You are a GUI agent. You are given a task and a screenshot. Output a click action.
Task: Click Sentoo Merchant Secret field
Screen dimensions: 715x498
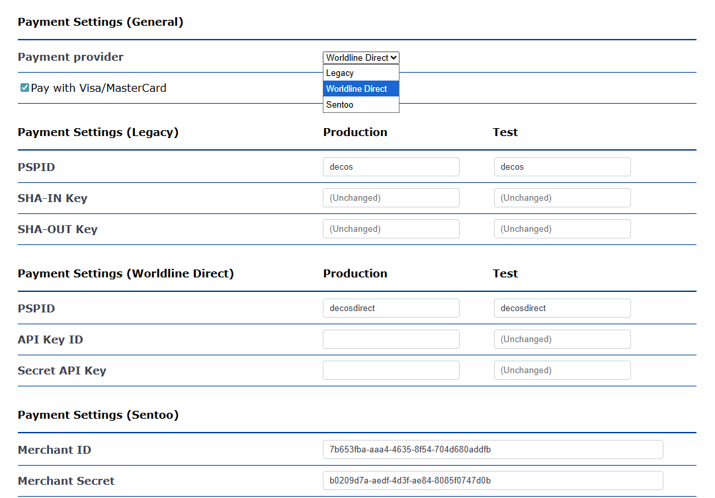[493, 480]
